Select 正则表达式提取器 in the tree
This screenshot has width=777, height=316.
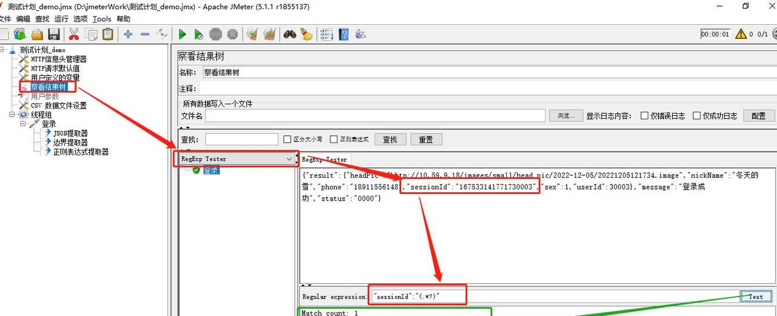tap(81, 152)
